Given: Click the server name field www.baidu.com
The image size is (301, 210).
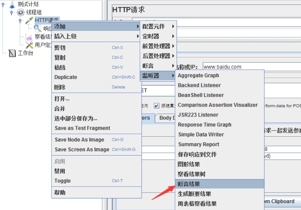Looking at the screenshot, I should pyautogui.click(x=252, y=67).
